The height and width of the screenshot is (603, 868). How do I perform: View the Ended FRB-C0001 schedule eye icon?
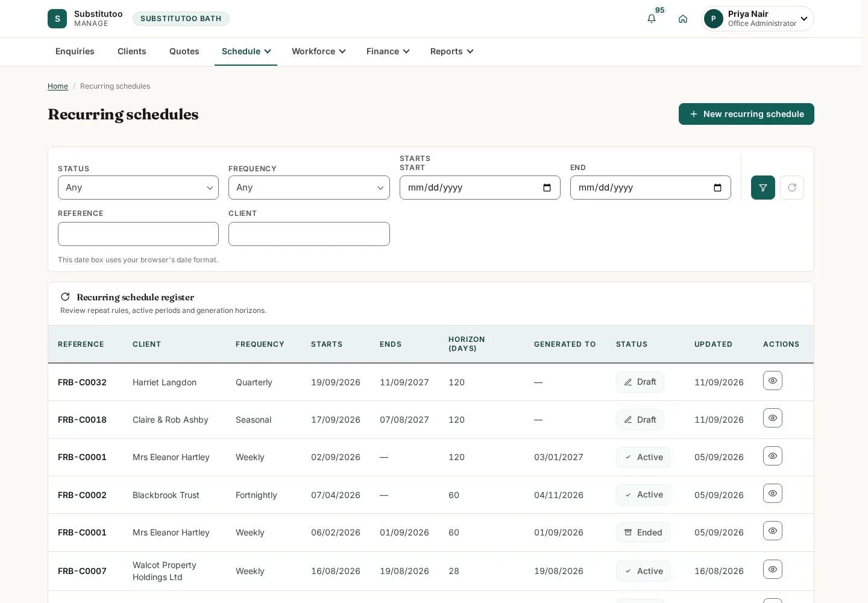(x=773, y=531)
